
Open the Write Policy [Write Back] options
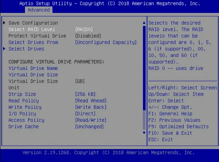(91, 107)
